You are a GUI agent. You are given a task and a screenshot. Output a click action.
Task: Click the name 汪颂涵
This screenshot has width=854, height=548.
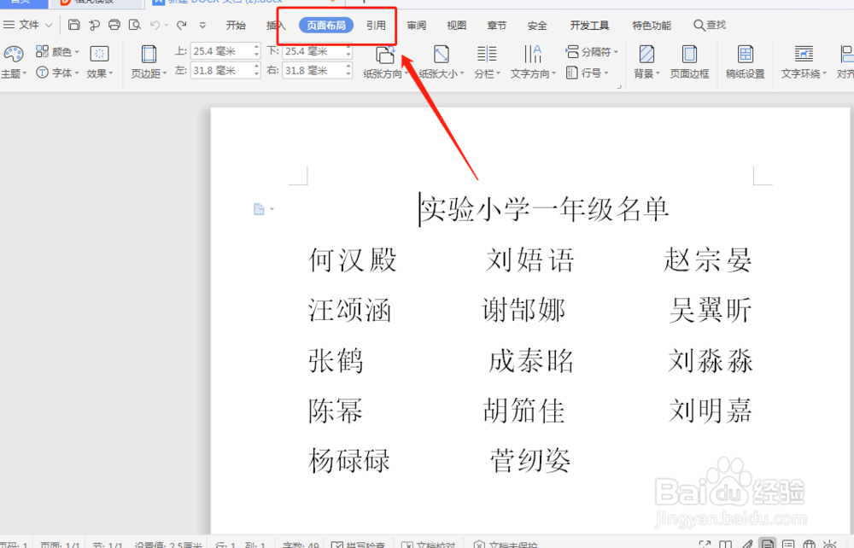(349, 310)
